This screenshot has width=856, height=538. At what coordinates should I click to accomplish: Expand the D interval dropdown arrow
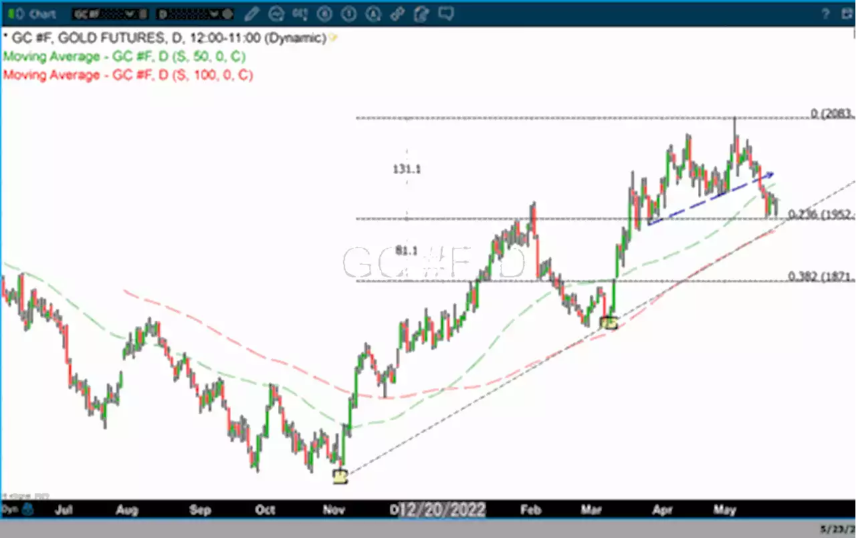point(215,14)
